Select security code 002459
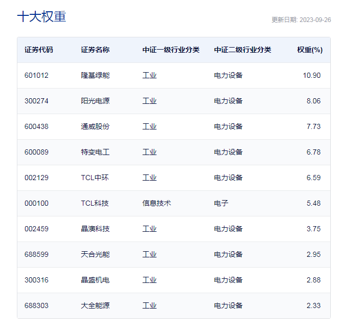This screenshot has width=339, height=329. pyautogui.click(x=36, y=229)
